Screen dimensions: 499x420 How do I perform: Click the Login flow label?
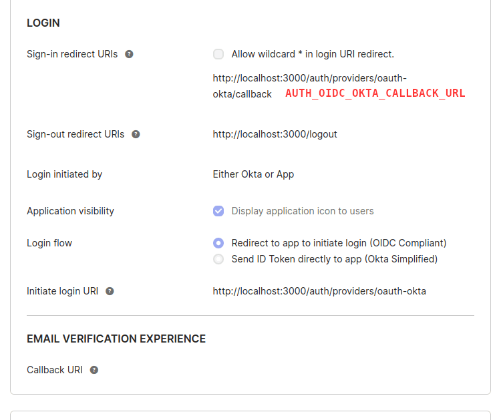coord(49,243)
